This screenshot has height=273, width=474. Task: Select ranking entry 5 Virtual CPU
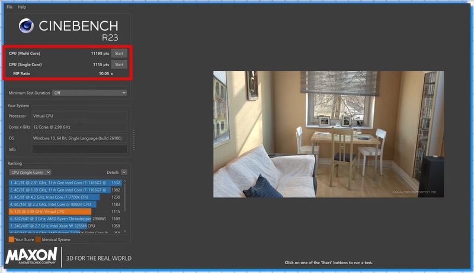[65, 212]
